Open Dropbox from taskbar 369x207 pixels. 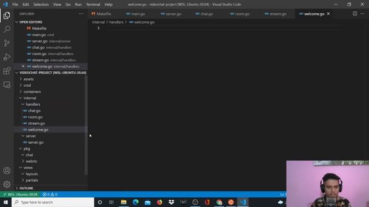[x=171, y=202]
